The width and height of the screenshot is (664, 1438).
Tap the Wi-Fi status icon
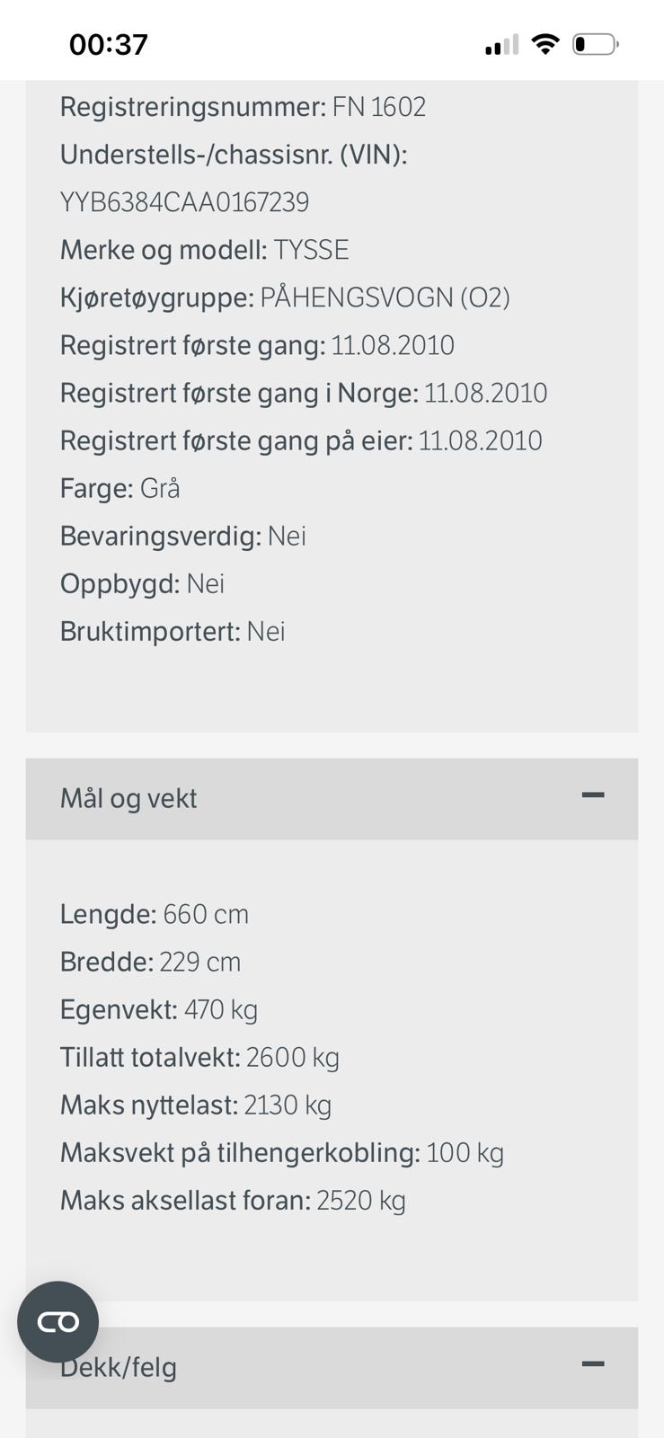544,44
